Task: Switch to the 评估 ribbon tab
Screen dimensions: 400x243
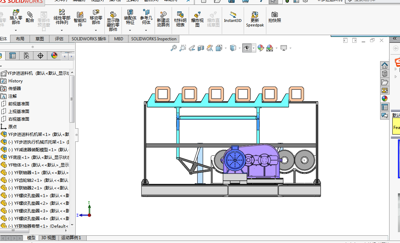Action: 59,39
